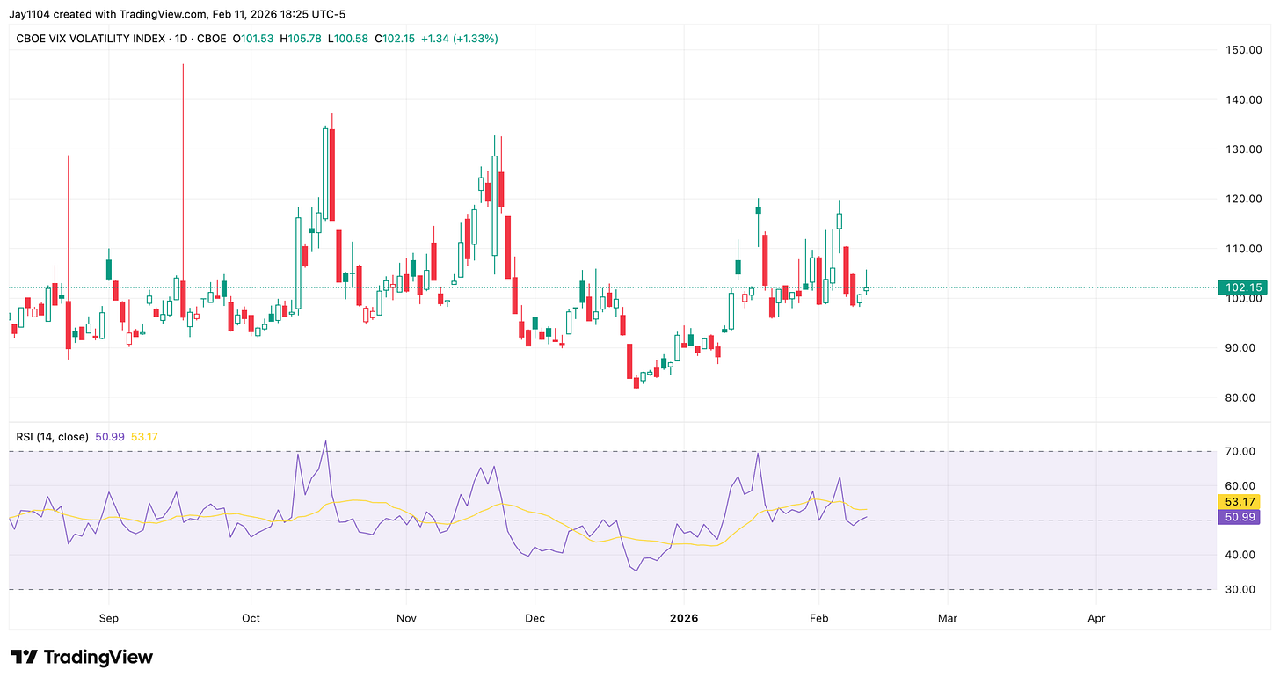This screenshot has height=684, width=1280.
Task: Click the TradingView logo at the bottom
Action: click(82, 657)
